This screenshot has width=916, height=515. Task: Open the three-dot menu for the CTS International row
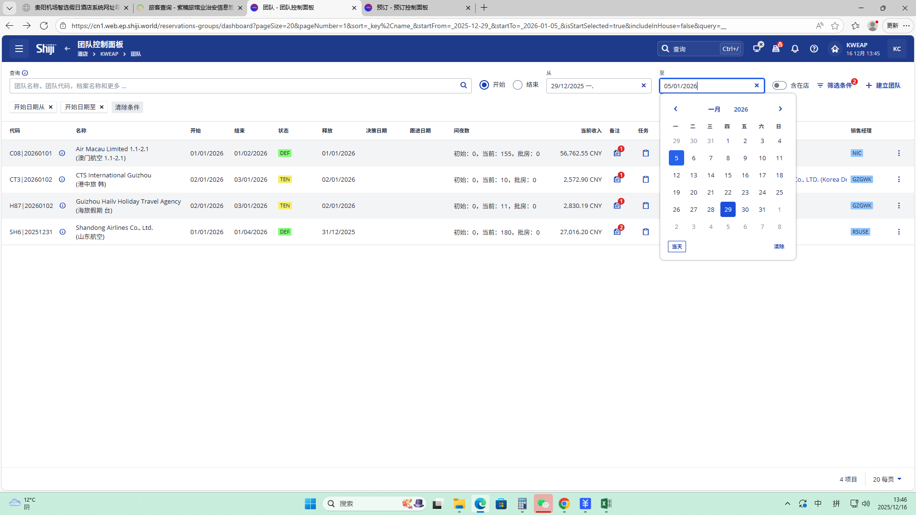899,179
